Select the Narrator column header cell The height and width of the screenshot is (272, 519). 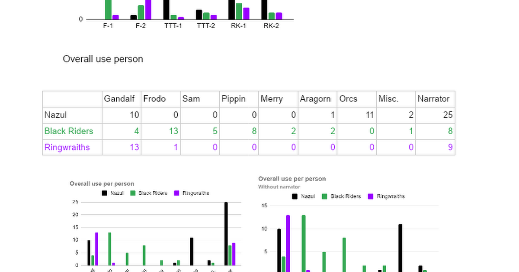pos(435,99)
